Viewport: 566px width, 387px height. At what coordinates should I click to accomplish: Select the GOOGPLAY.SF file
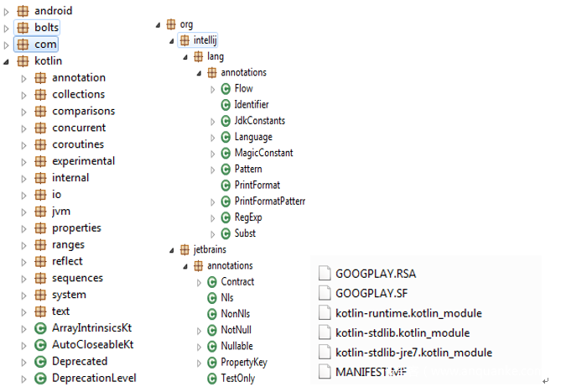click(373, 293)
